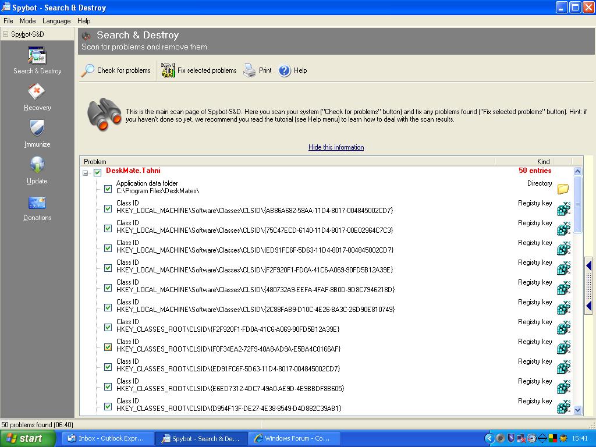Click the results list scrollbar thumb

pyautogui.click(x=578, y=204)
